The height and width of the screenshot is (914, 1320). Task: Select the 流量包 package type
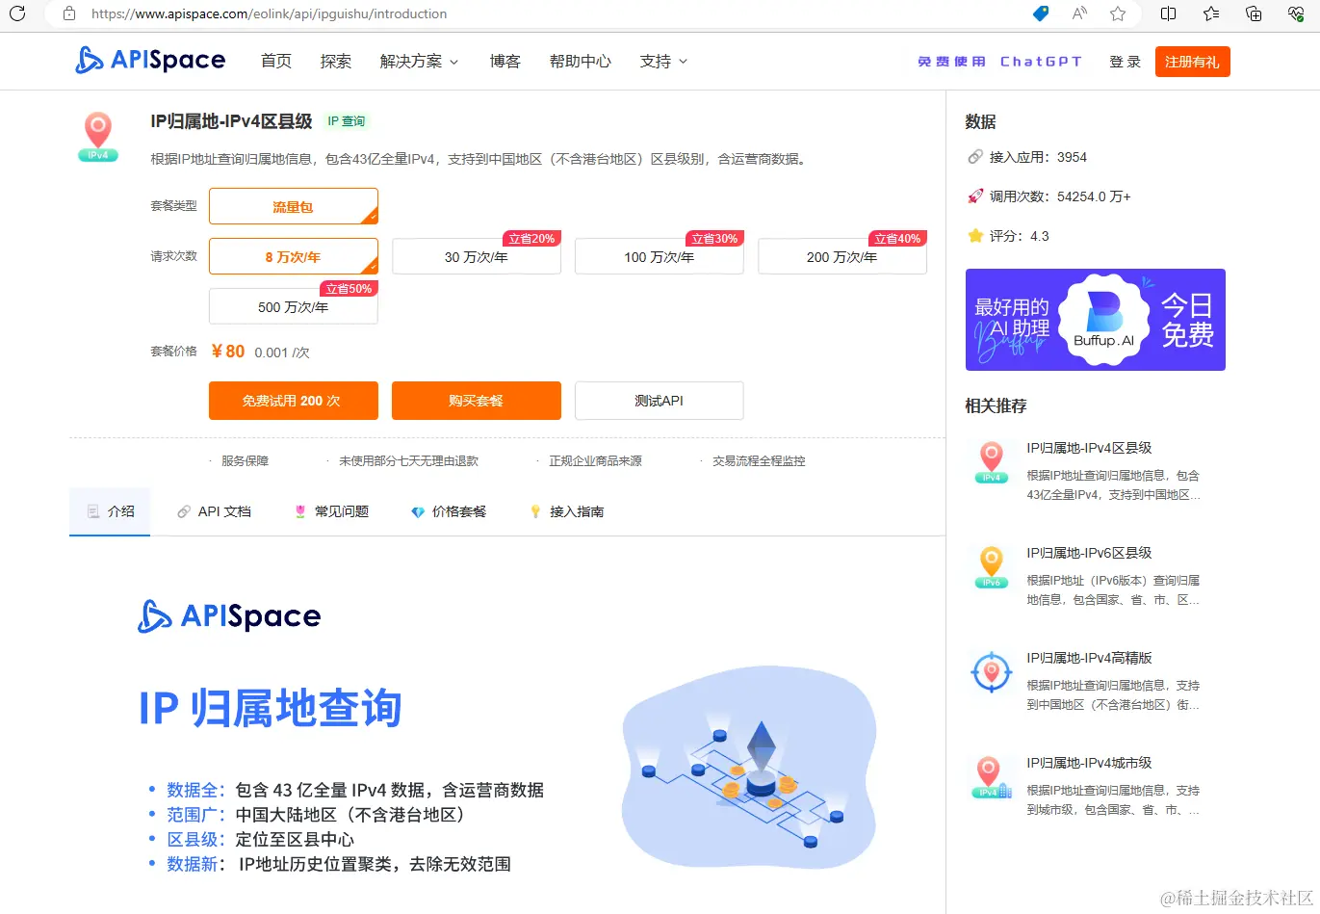pyautogui.click(x=294, y=206)
